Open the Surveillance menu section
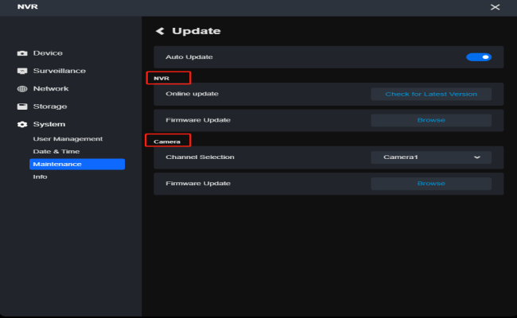 59,71
